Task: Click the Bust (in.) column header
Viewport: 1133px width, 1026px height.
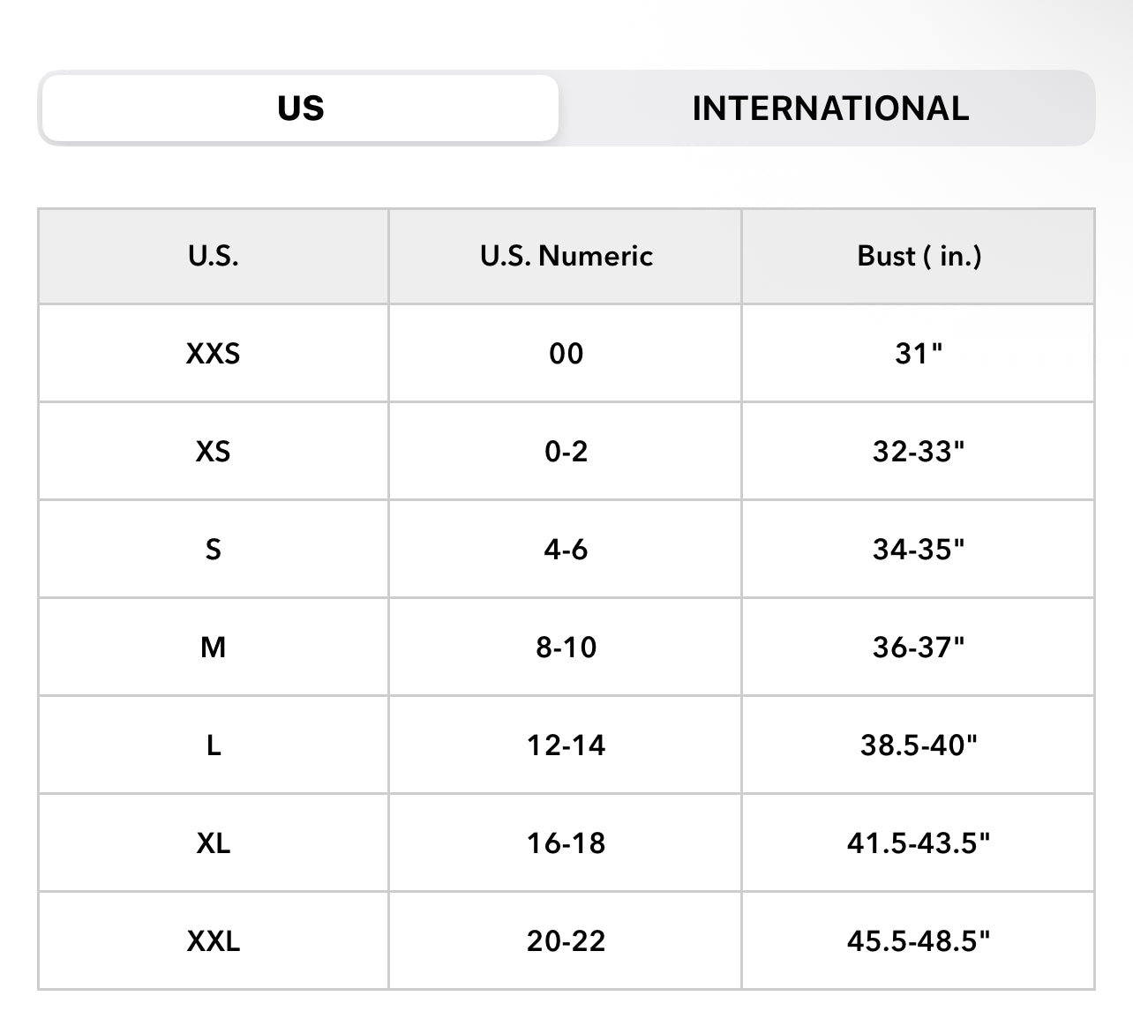Action: click(919, 256)
